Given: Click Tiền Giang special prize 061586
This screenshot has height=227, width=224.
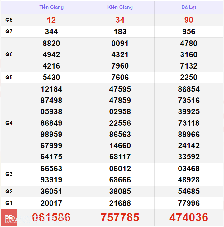Looking at the screenshot, I should [x=51, y=217].
